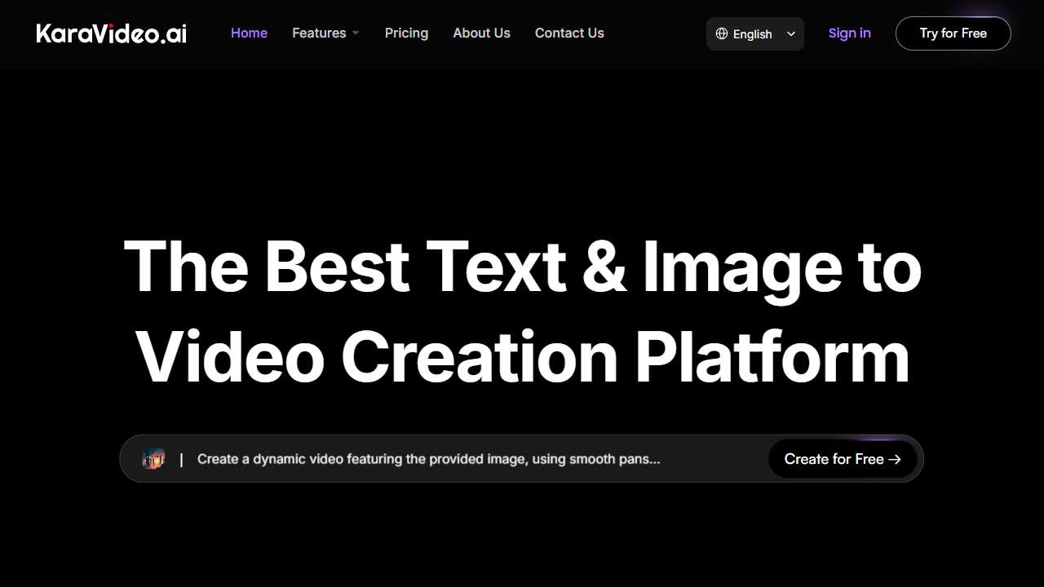Click the chevron beside English

click(791, 33)
